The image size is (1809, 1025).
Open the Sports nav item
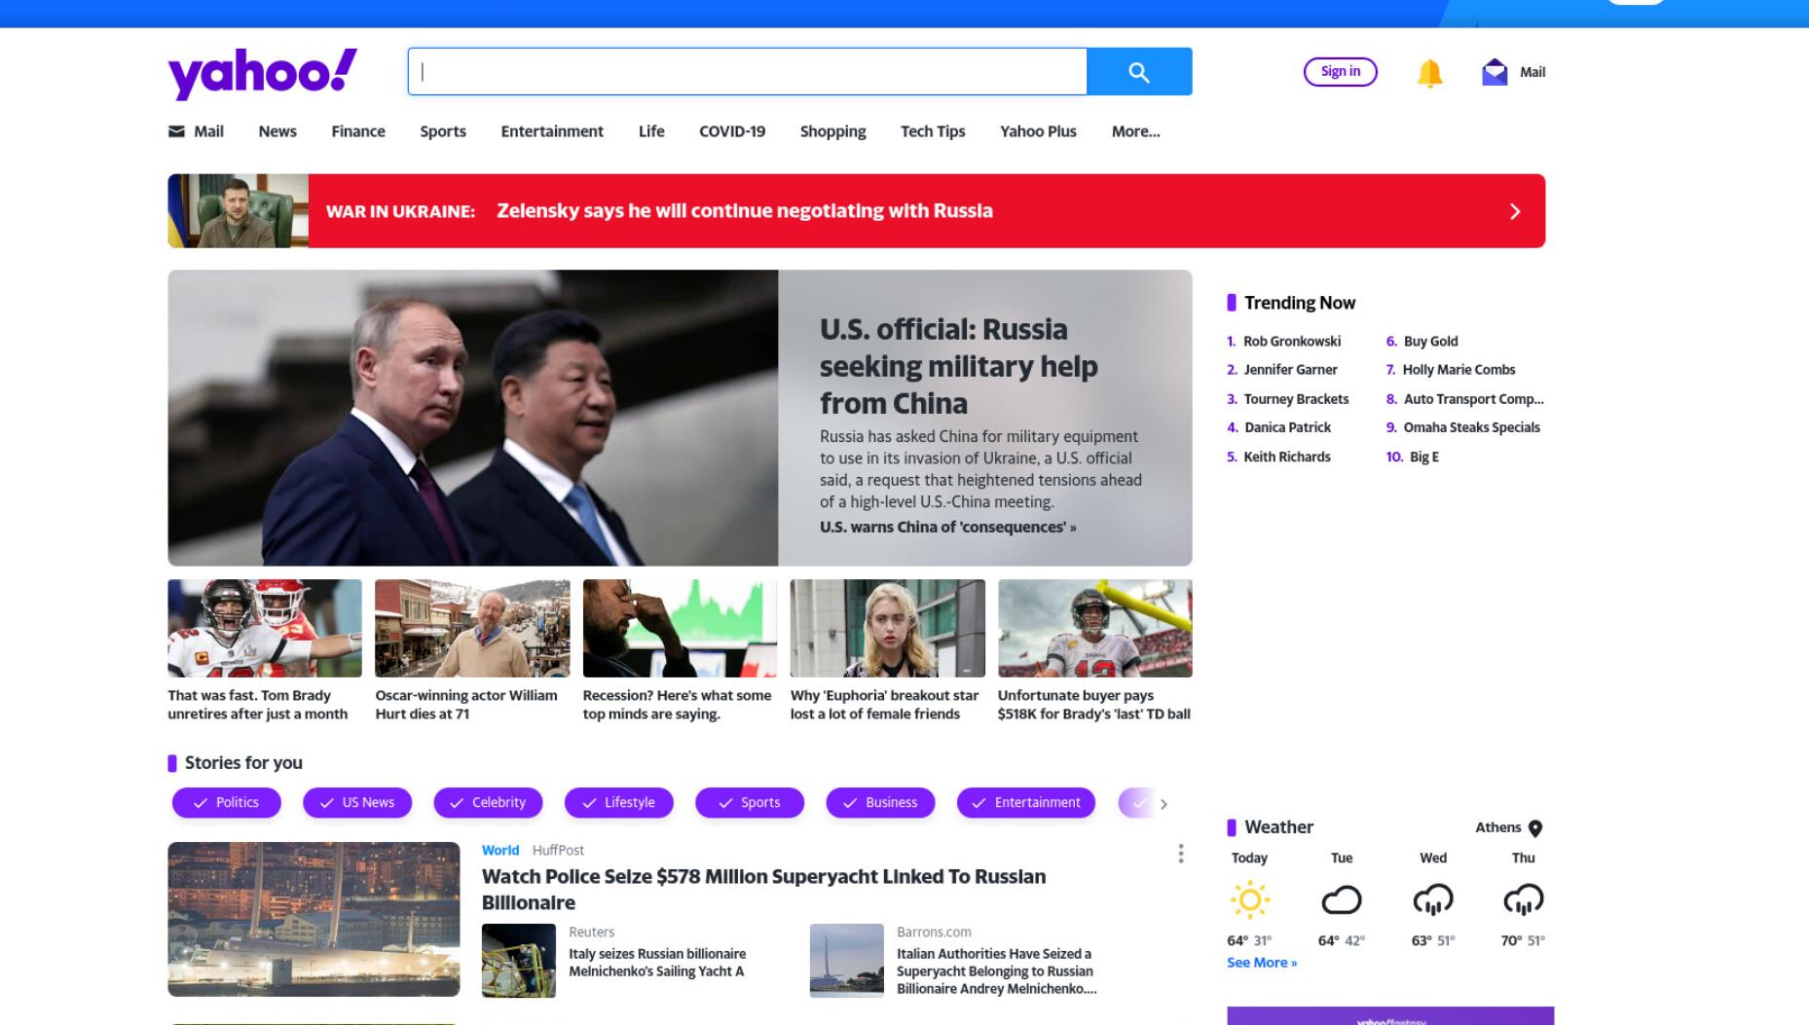443,131
